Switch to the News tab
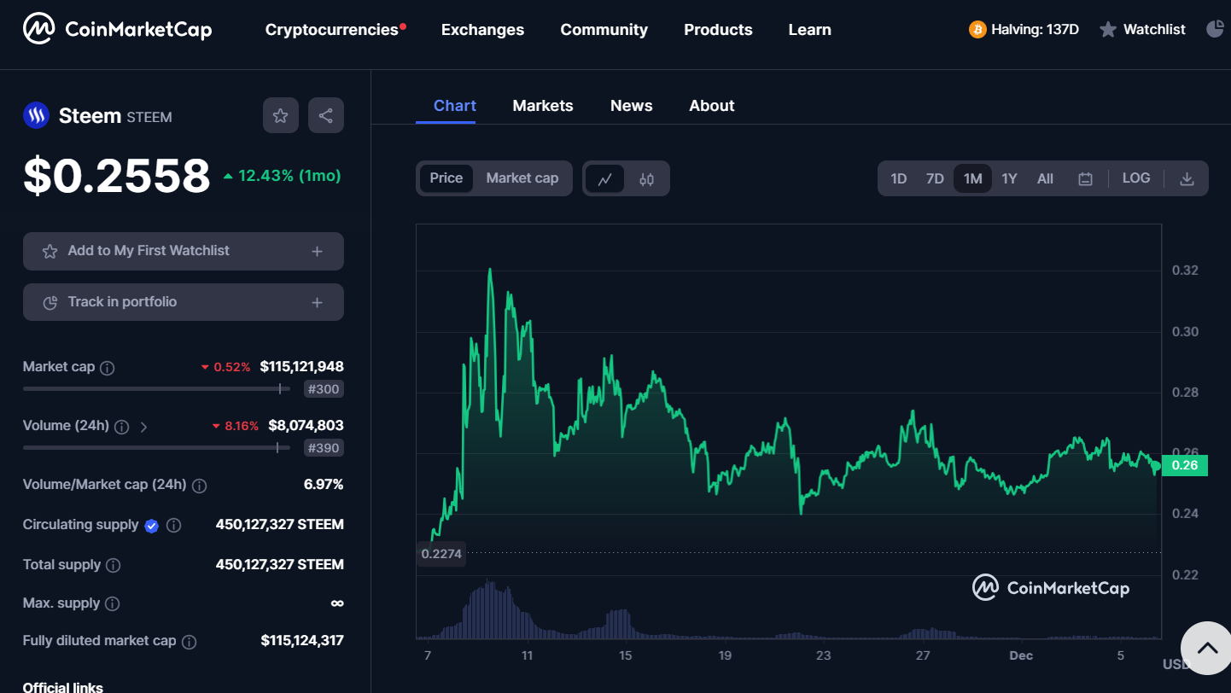The width and height of the screenshot is (1231, 693). [631, 106]
